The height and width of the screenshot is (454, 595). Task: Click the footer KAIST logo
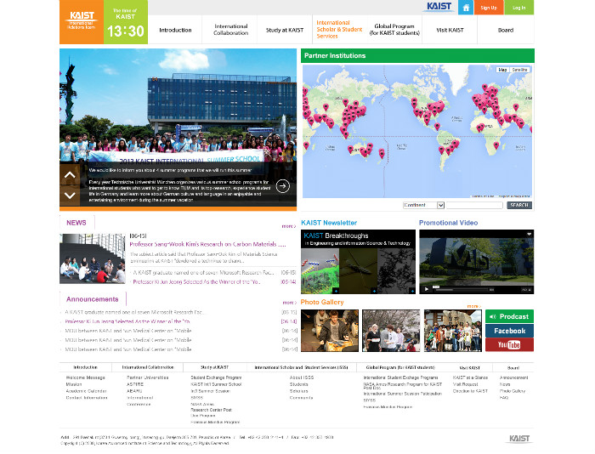(518, 439)
